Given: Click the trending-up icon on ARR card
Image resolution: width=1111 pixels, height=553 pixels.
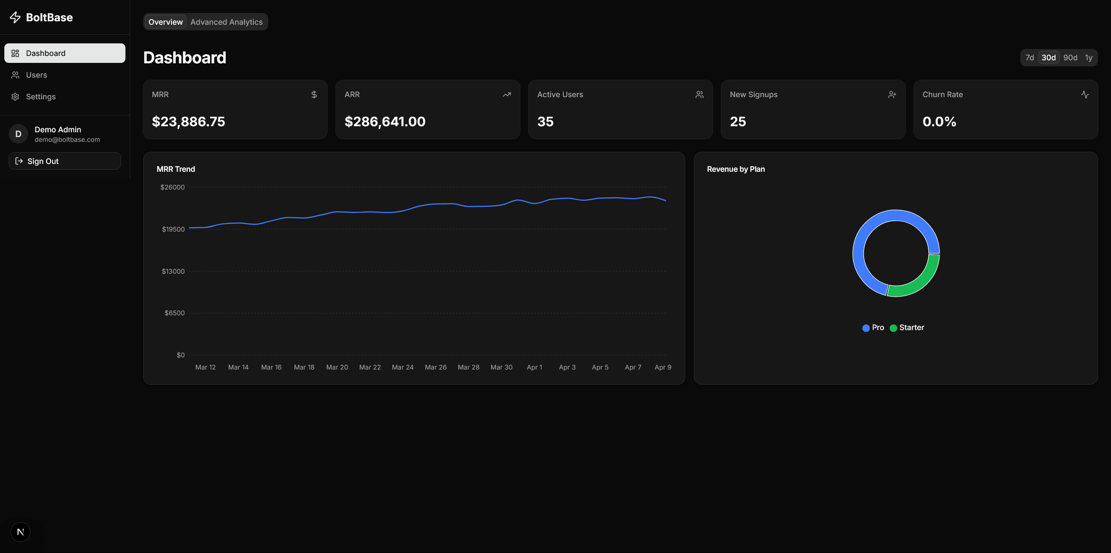Looking at the screenshot, I should 506,94.
